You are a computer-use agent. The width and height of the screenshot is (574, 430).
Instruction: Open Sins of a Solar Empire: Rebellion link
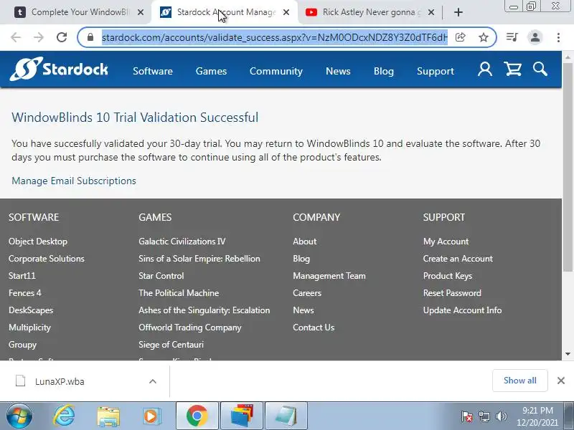199,259
